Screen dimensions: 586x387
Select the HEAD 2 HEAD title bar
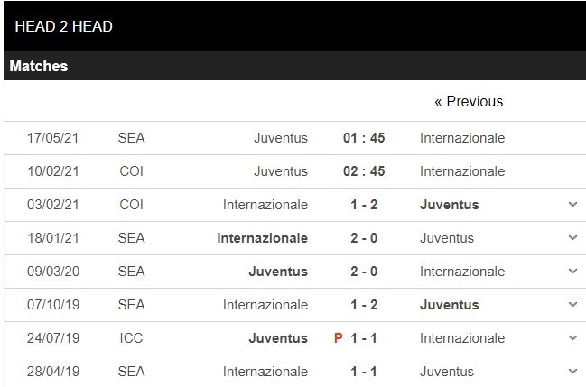(64, 26)
